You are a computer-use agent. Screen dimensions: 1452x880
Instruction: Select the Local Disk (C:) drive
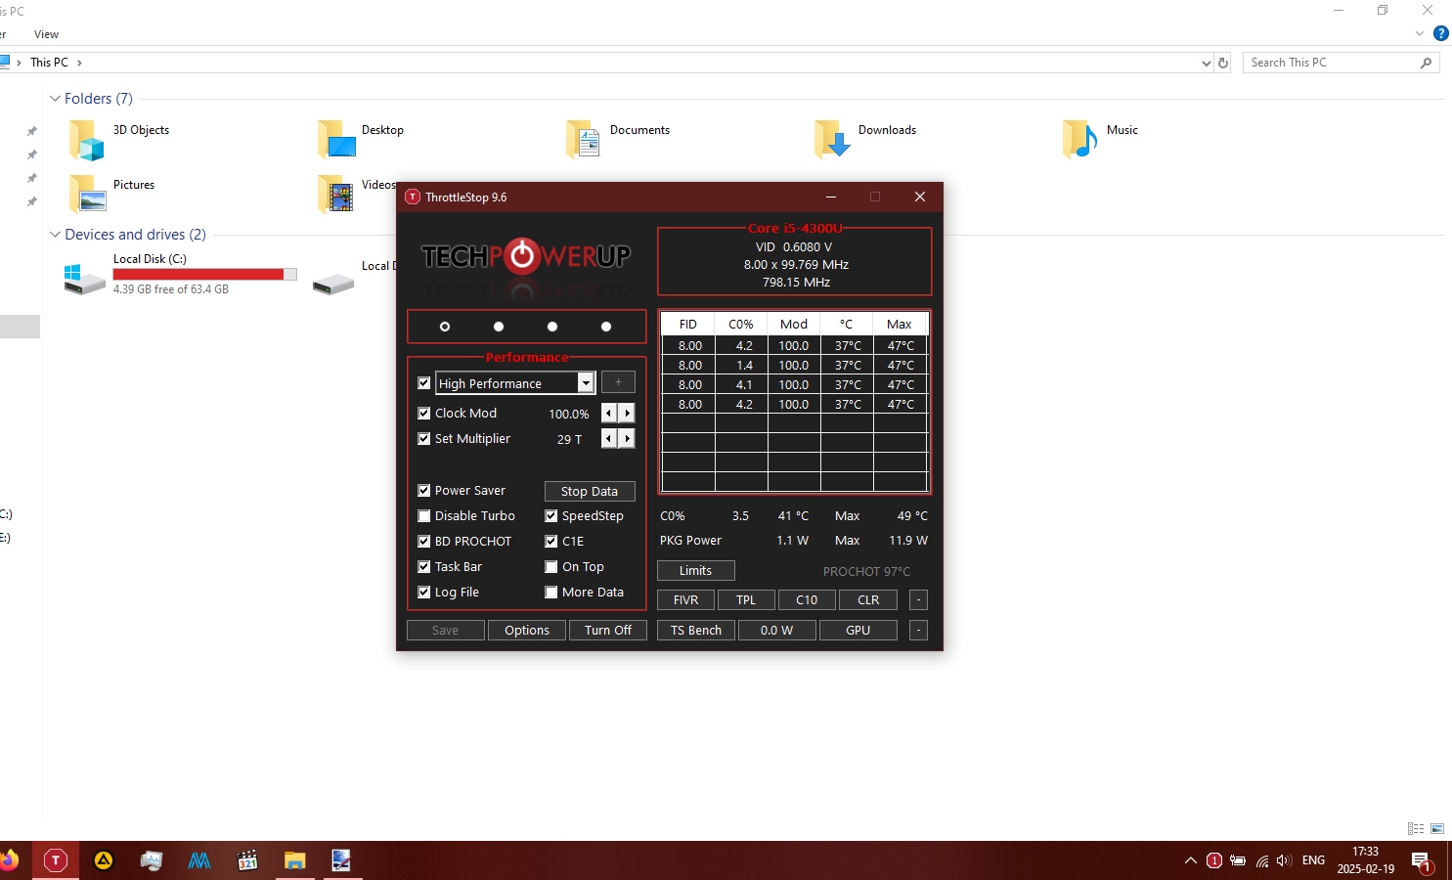pos(181,275)
